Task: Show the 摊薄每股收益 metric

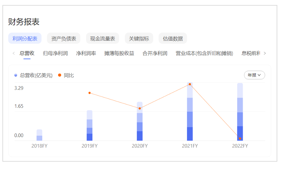Action: 119,53
